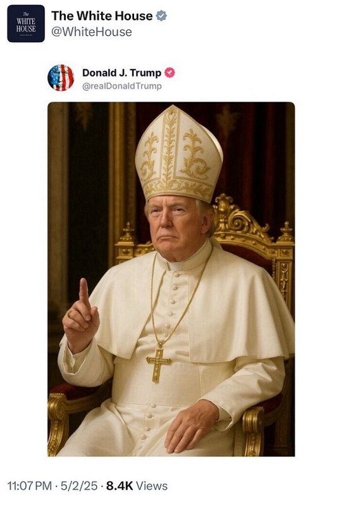The width and height of the screenshot is (337, 505).
Task: Click the 11:07 PM timestamp
Action: (x=29, y=485)
